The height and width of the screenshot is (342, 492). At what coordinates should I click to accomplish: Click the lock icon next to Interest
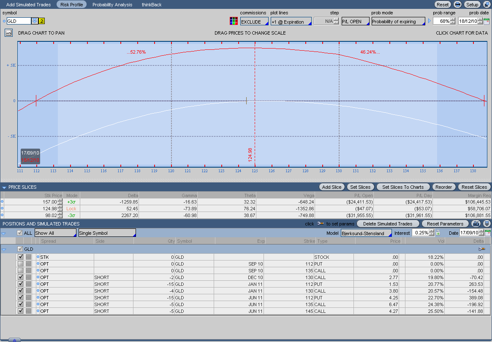(438, 233)
